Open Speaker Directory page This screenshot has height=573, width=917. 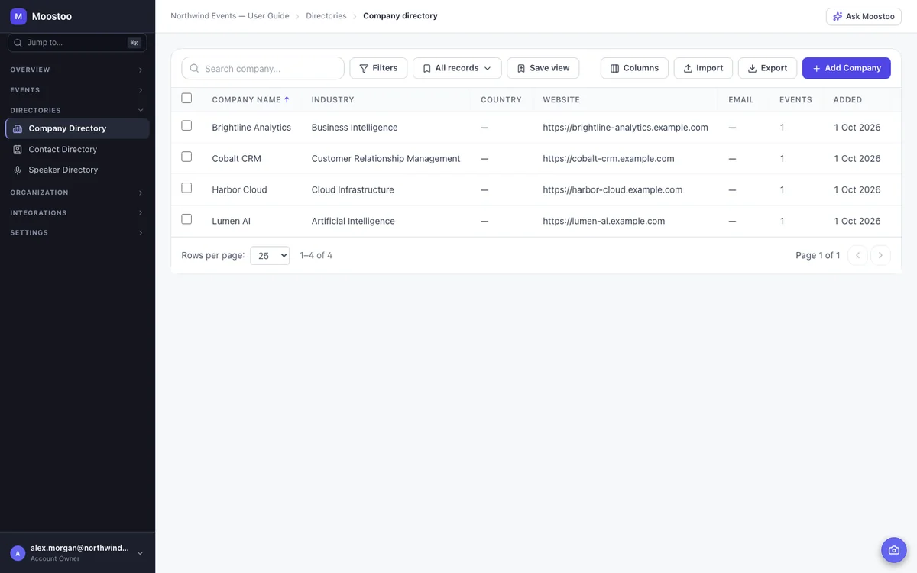[x=77, y=170]
